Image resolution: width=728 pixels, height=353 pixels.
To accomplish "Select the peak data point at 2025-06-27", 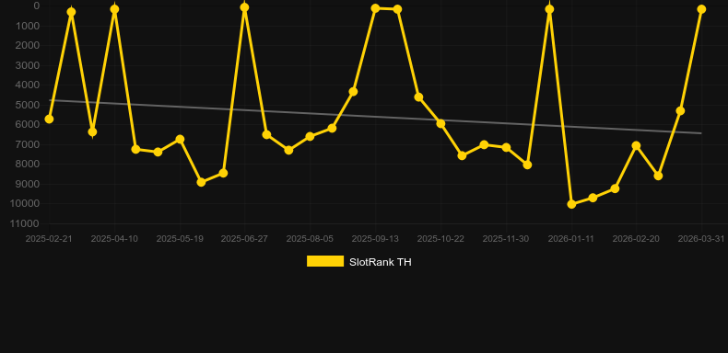I will coord(245,7).
